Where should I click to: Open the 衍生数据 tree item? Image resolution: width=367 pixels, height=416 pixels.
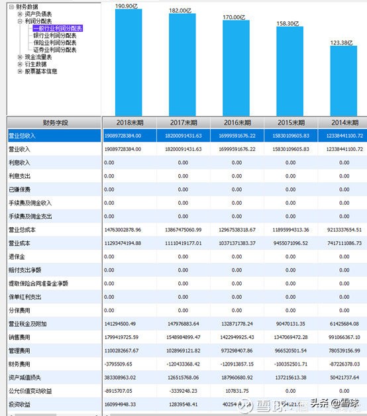36,64
